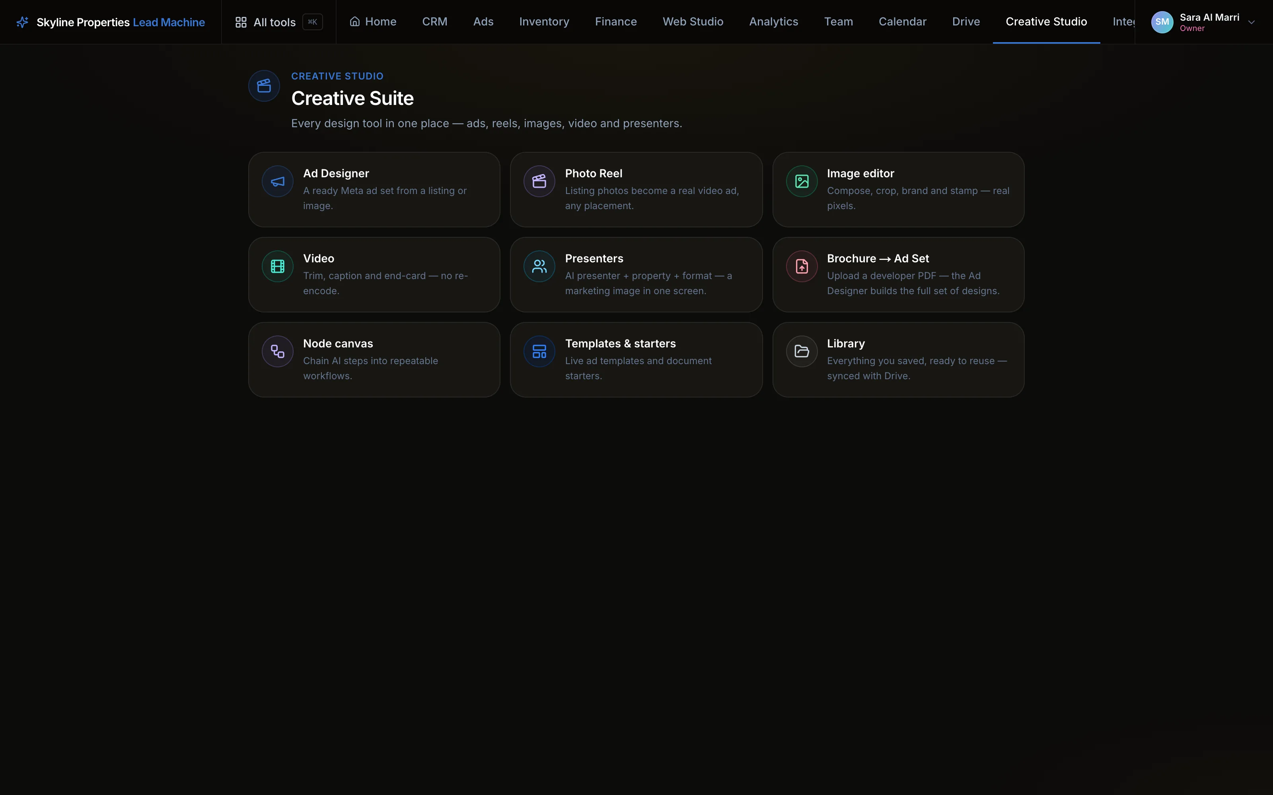Image resolution: width=1273 pixels, height=795 pixels.
Task: Click the Creative Suite header clapperboard icon
Action: coord(264,86)
